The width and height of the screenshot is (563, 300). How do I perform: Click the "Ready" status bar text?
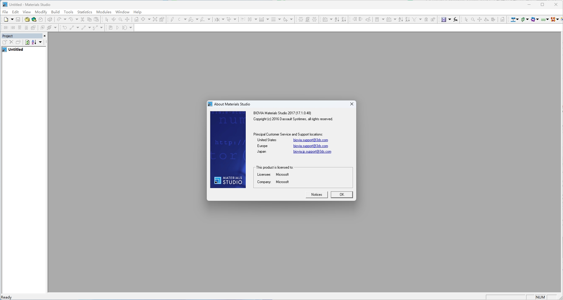pos(6,297)
